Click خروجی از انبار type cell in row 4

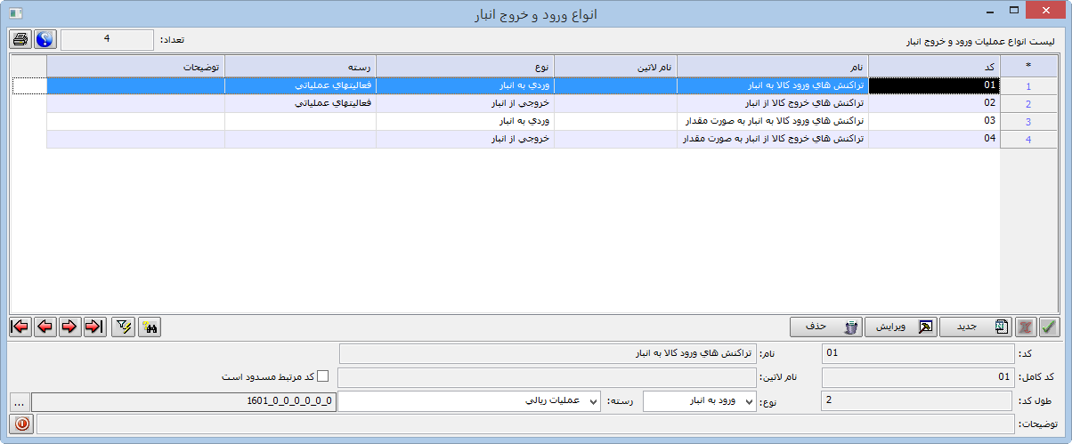[x=465, y=139]
